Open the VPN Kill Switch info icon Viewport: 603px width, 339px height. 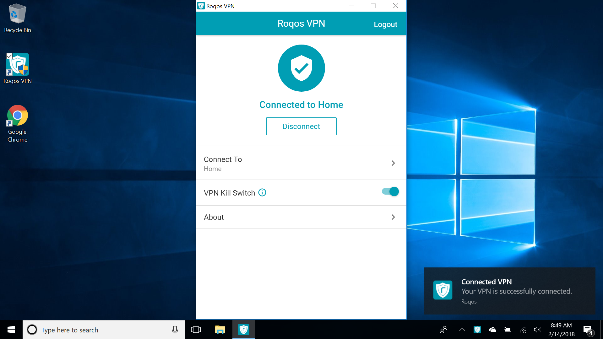coord(262,192)
